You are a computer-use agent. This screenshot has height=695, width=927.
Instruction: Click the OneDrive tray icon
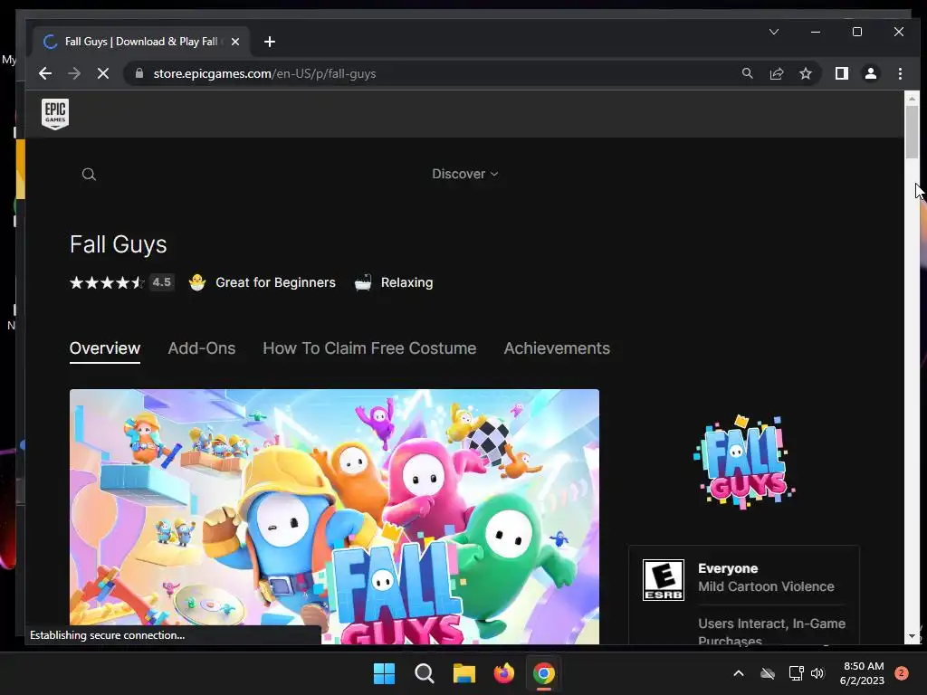(x=768, y=673)
